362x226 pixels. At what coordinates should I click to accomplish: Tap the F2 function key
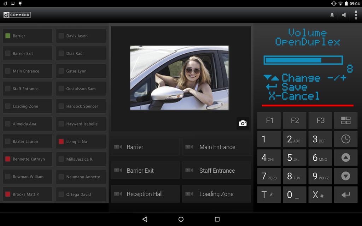pos(294,120)
